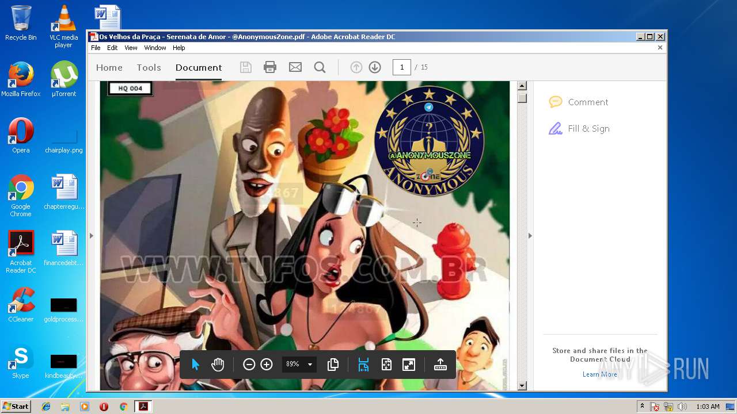Click the scrollbar down arrow
Viewport: 737px width, 414px height.
point(522,386)
